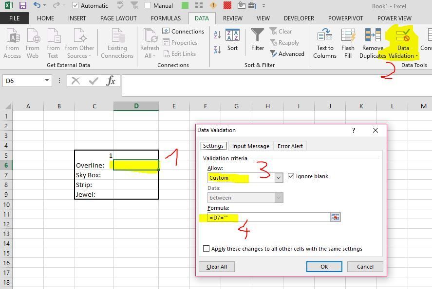Open the Allow dropdown showing Custom

[278, 177]
